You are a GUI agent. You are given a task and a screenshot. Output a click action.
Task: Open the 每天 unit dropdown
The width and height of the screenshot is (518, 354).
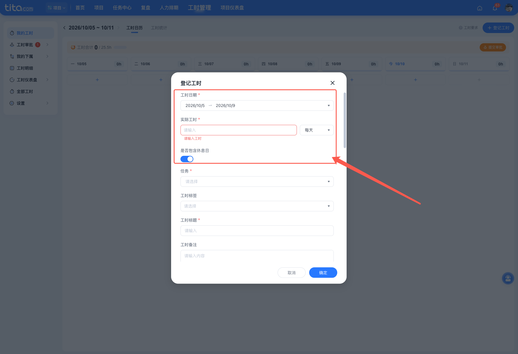[x=316, y=130]
